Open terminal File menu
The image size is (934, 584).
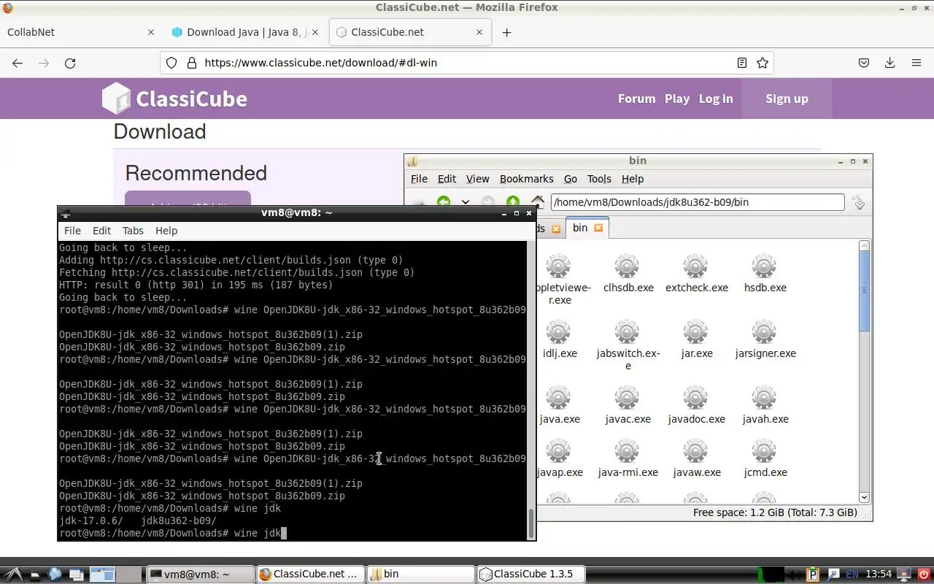point(72,231)
